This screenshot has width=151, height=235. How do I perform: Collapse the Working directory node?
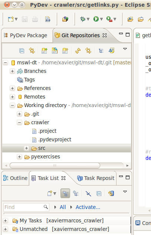12,105
